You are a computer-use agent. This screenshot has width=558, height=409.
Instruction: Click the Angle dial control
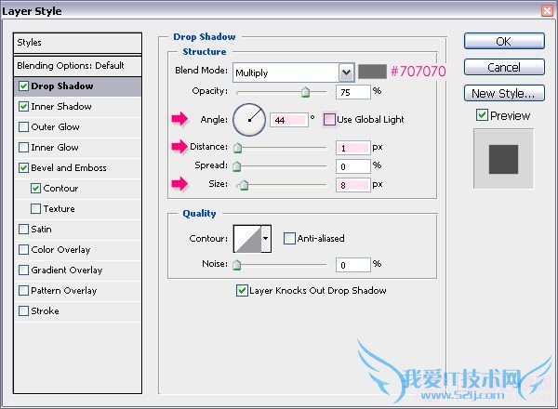point(249,120)
